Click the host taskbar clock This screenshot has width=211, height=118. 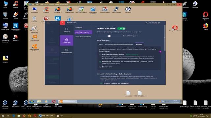pos(201,116)
